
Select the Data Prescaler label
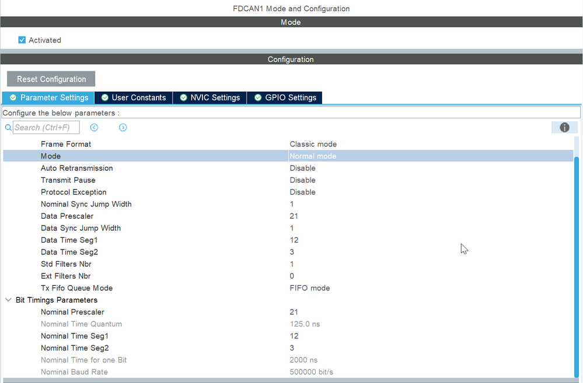coord(67,216)
